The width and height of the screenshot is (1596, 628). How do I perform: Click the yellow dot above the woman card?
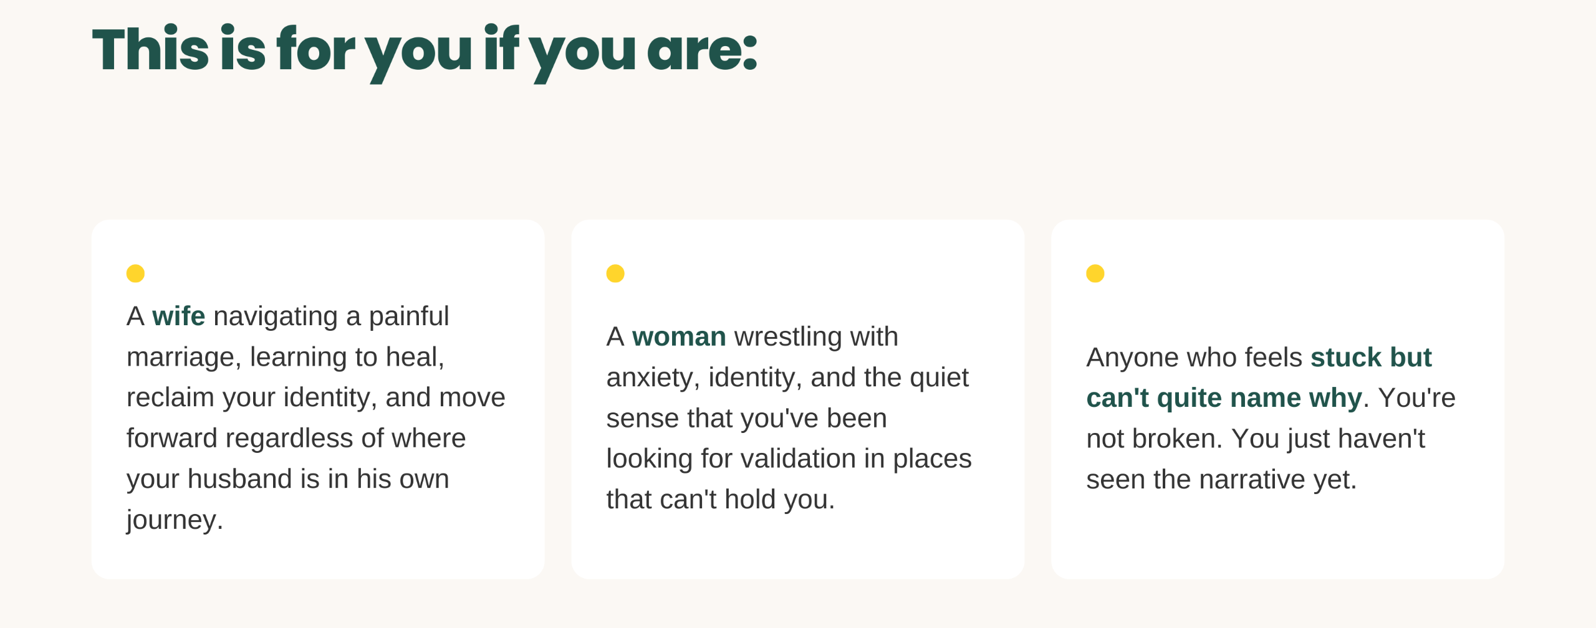click(615, 274)
